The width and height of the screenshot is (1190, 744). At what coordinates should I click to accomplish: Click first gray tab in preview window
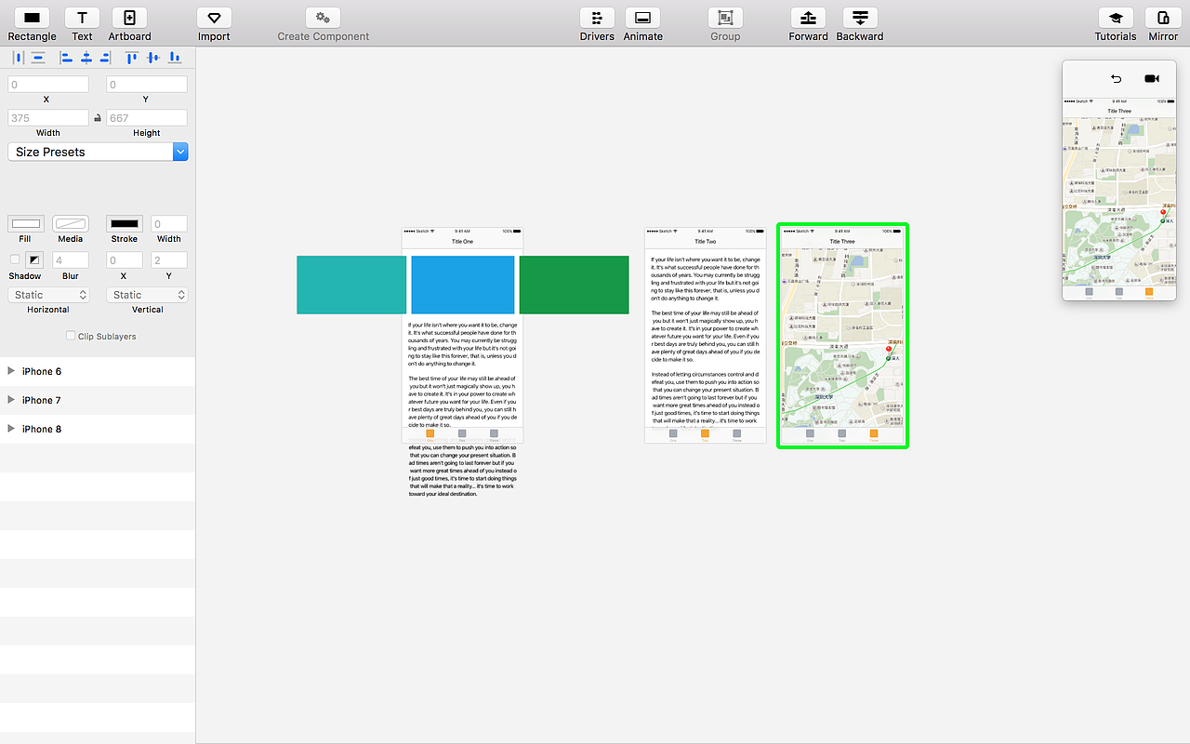point(1089,292)
